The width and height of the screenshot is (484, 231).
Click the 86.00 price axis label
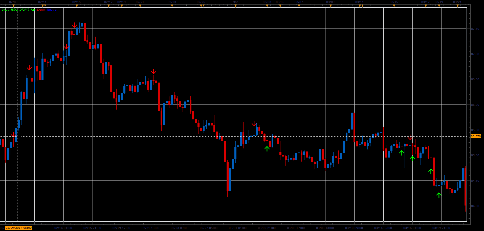(475, 105)
